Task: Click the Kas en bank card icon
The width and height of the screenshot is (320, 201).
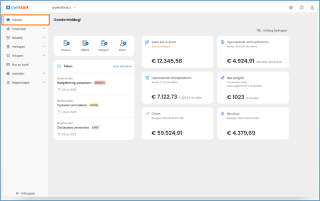Action: tap(8, 65)
